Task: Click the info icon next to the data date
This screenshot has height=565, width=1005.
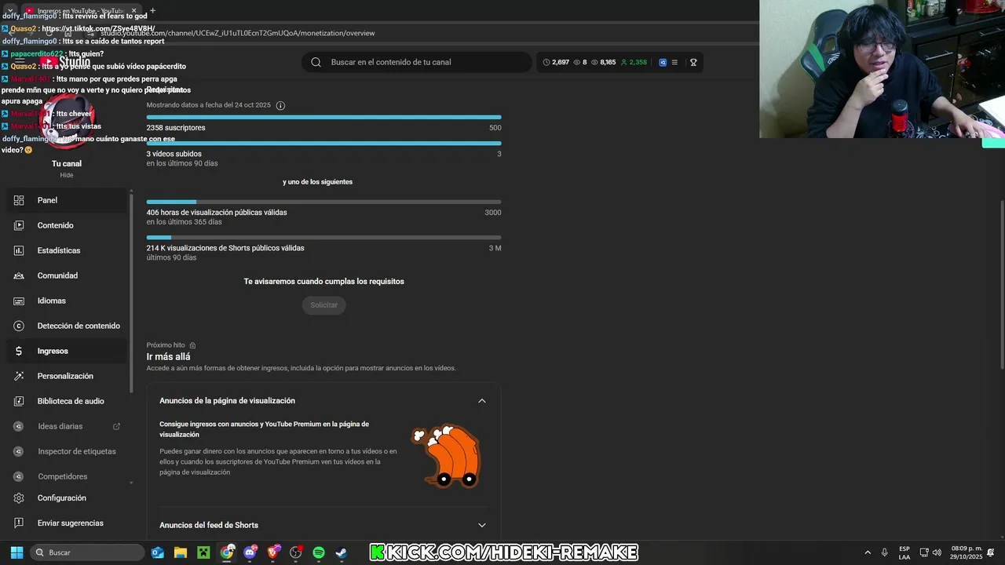Action: click(280, 105)
